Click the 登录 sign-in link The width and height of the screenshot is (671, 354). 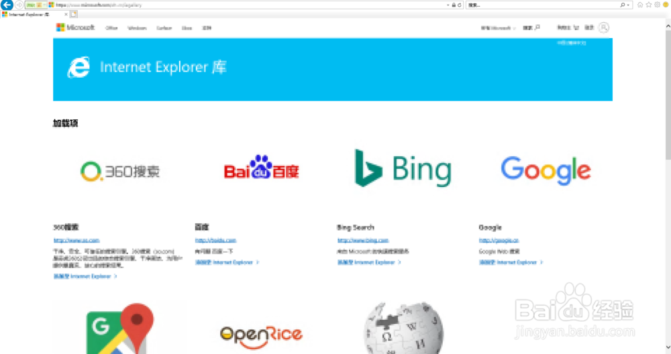pos(589,27)
